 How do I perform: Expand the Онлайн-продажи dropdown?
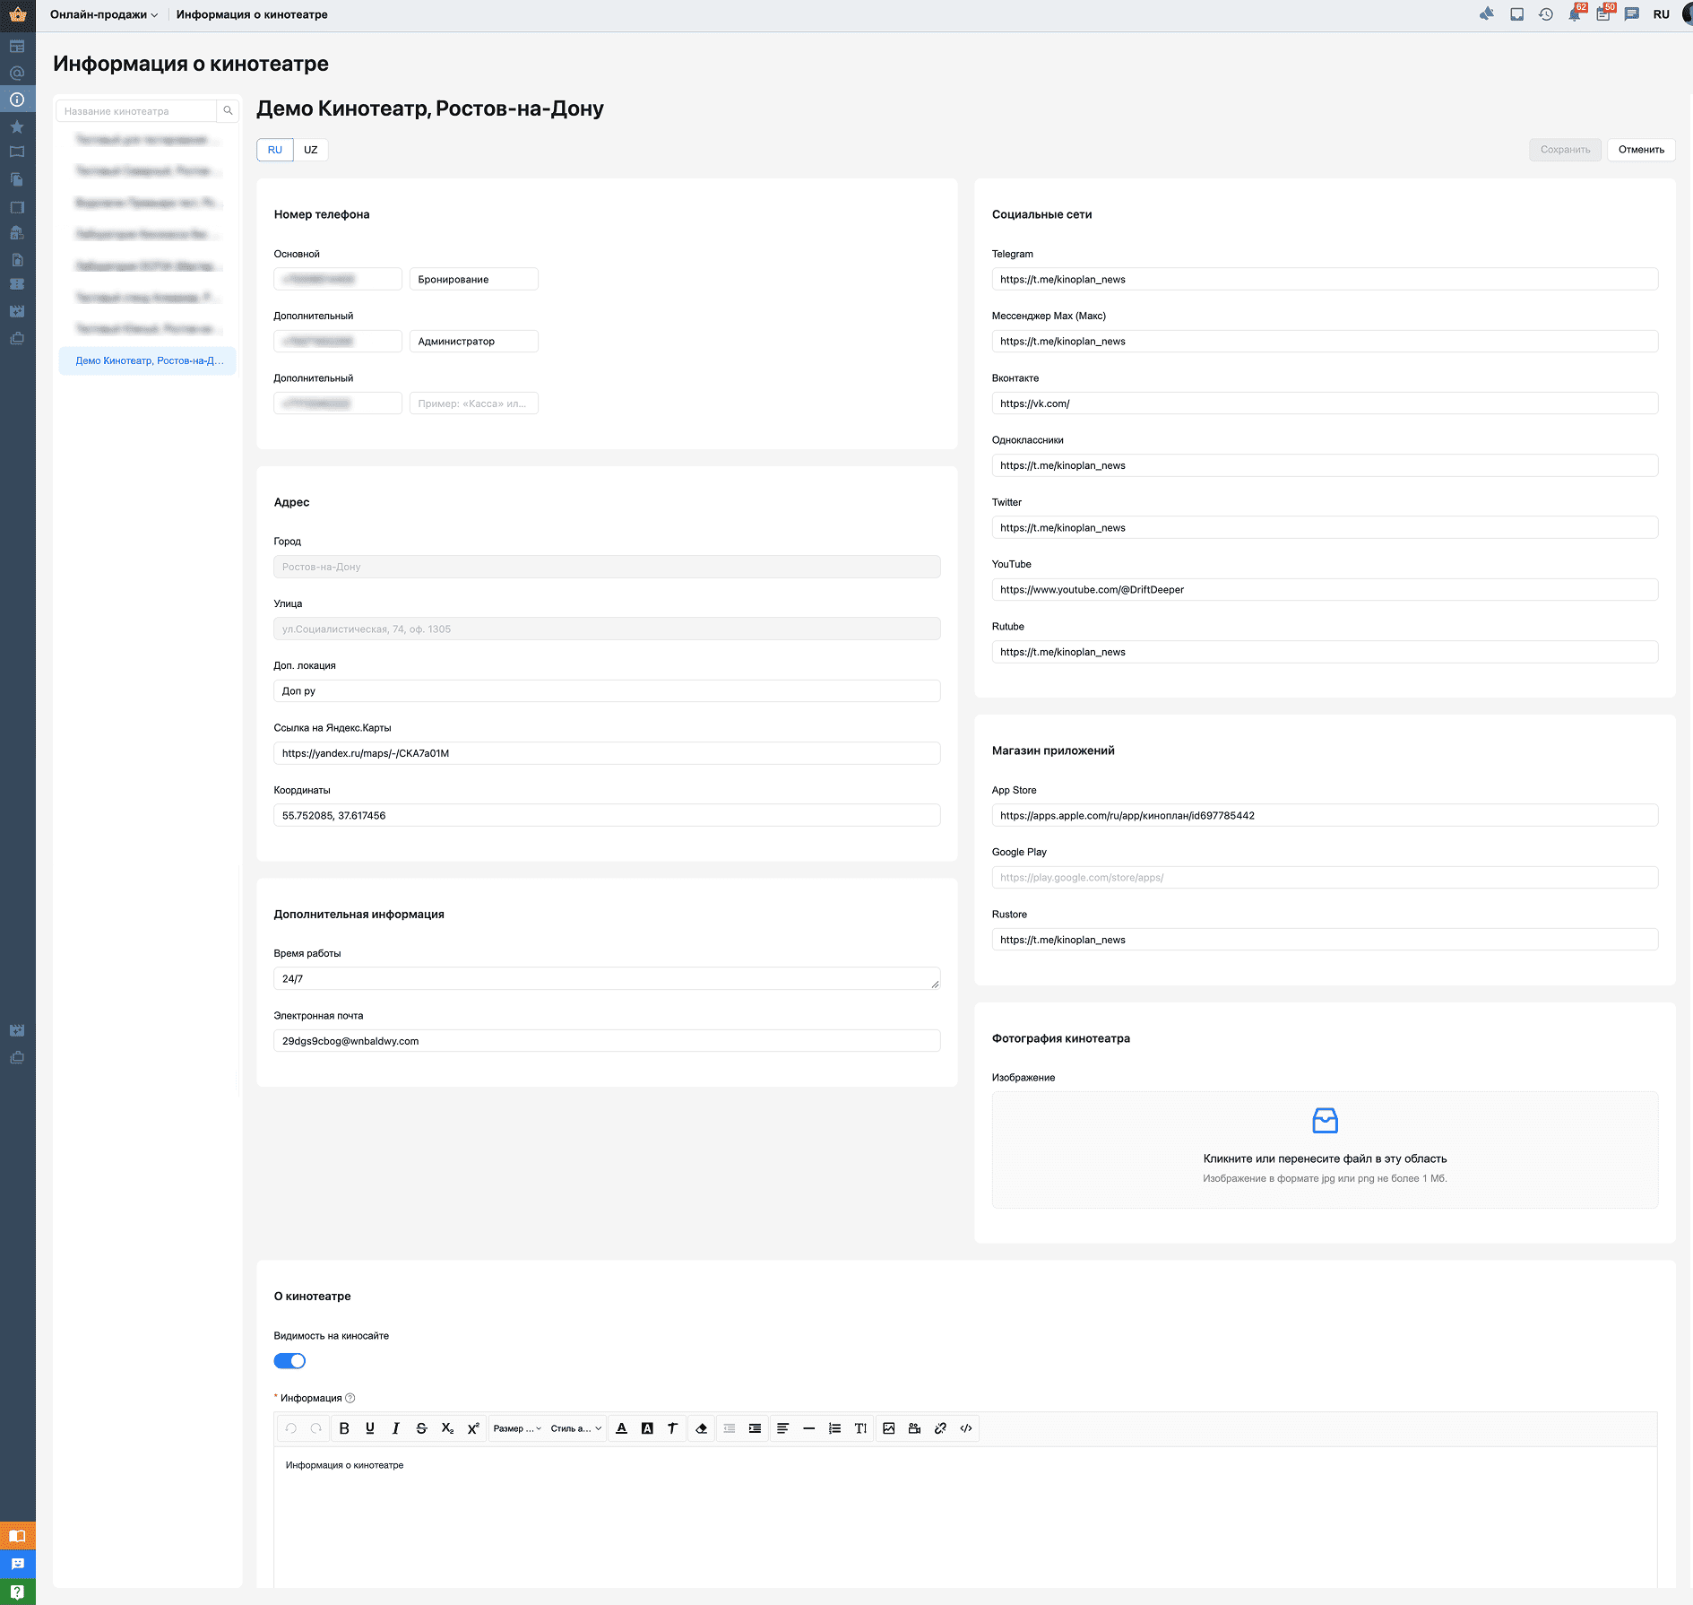(x=104, y=14)
